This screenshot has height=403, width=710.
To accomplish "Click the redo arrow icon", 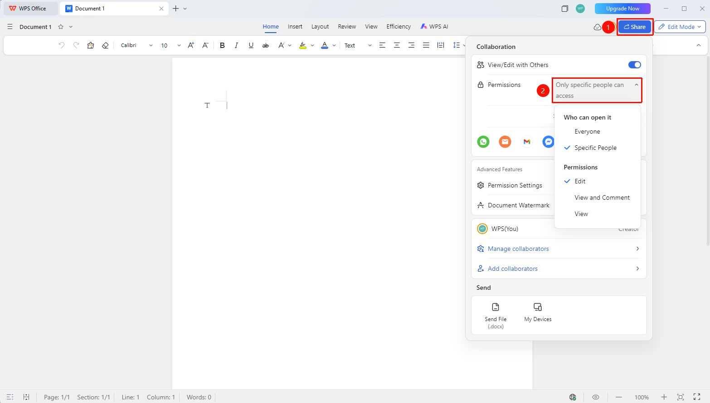I will point(76,45).
